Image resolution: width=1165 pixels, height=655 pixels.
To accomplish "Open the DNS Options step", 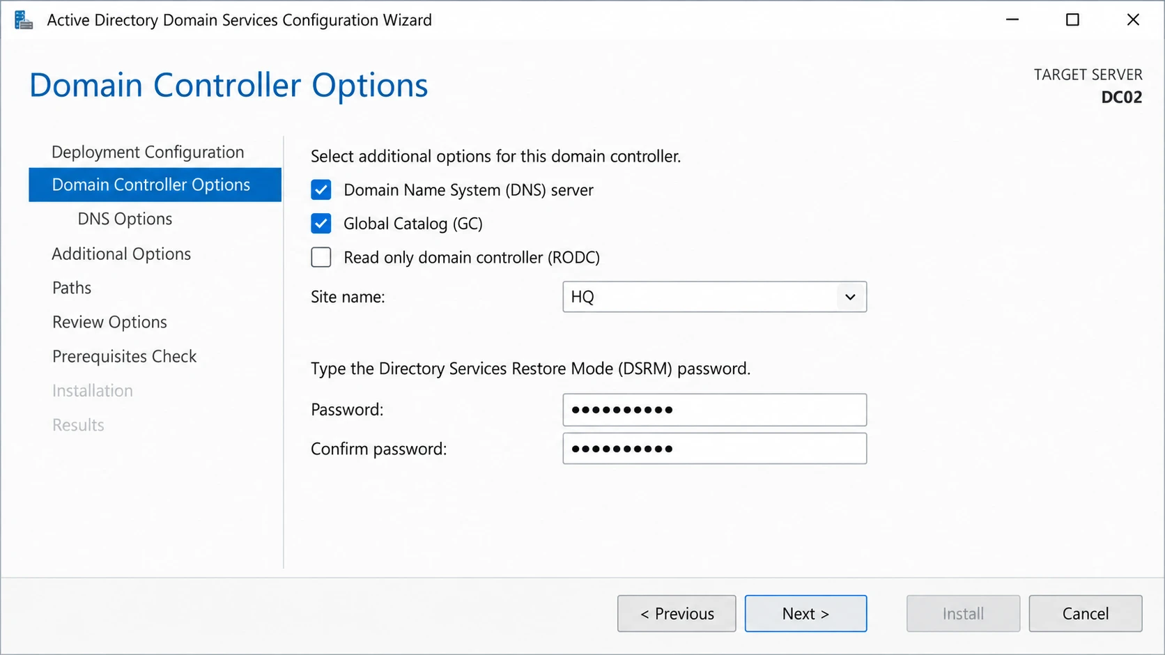I will pos(125,219).
